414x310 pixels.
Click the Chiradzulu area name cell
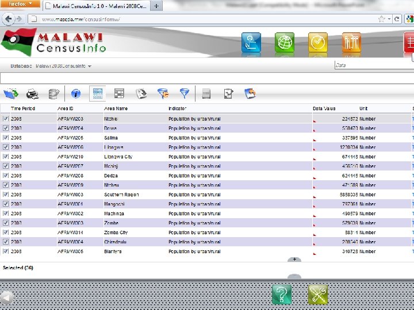[x=115, y=242]
